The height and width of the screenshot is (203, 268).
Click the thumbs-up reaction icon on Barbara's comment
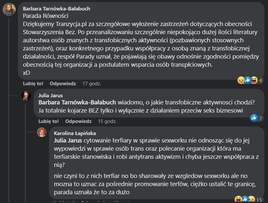[247, 80]
